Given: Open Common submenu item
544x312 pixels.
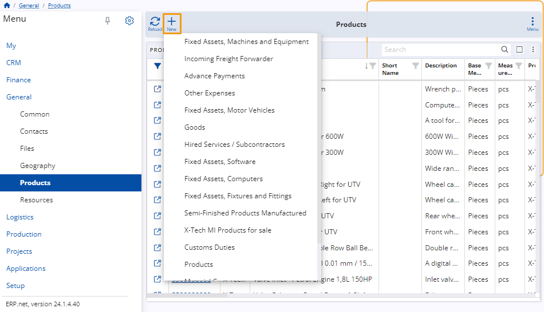Looking at the screenshot, I should [x=35, y=114].
